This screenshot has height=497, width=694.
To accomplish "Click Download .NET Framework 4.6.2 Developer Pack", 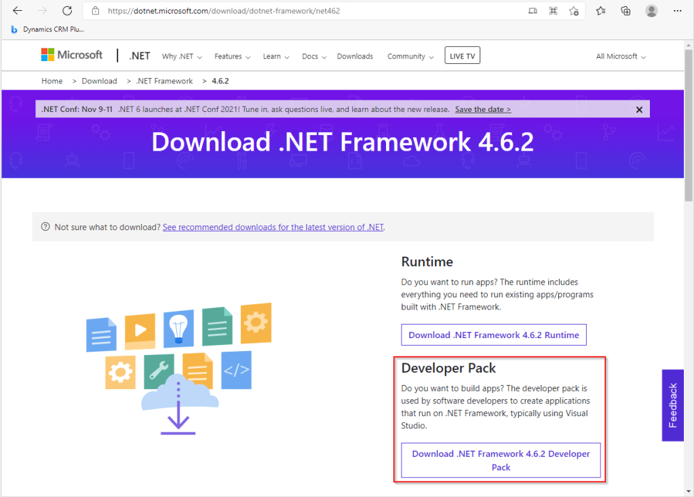I will pos(501,460).
